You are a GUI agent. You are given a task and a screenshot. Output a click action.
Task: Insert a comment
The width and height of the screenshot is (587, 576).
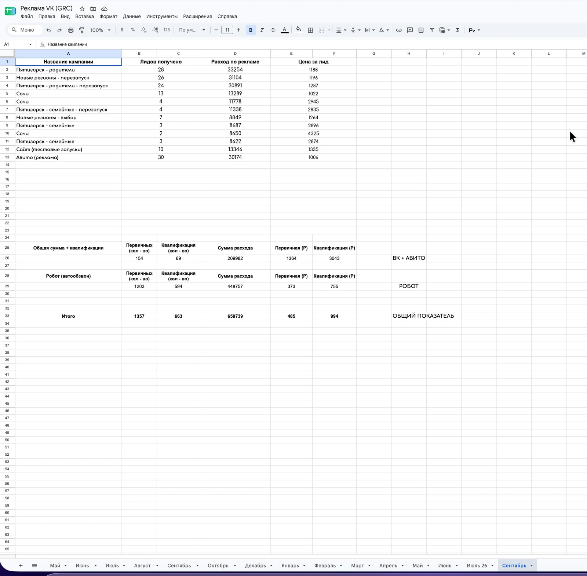[x=410, y=30]
